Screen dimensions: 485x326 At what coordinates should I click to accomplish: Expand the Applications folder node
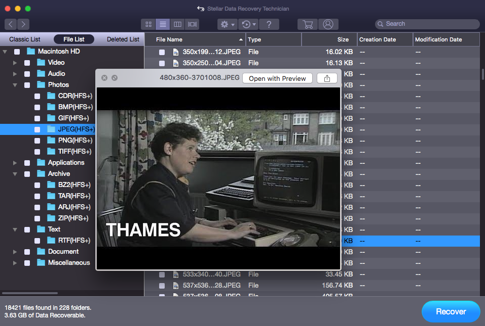15,163
